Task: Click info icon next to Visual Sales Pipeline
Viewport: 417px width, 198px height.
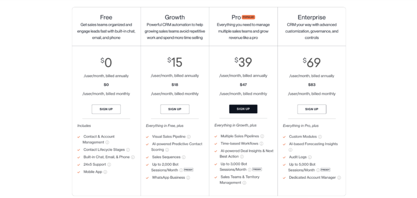Action: tap(189, 137)
